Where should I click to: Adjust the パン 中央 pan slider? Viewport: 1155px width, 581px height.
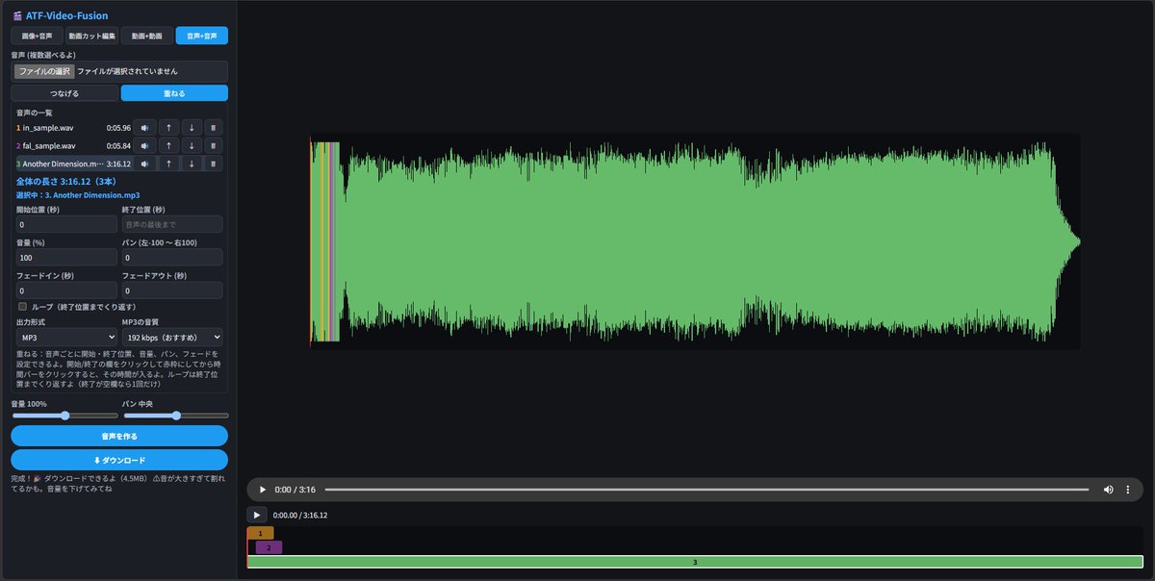pos(175,416)
